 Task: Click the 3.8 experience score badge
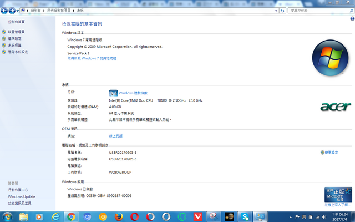coord(113,93)
